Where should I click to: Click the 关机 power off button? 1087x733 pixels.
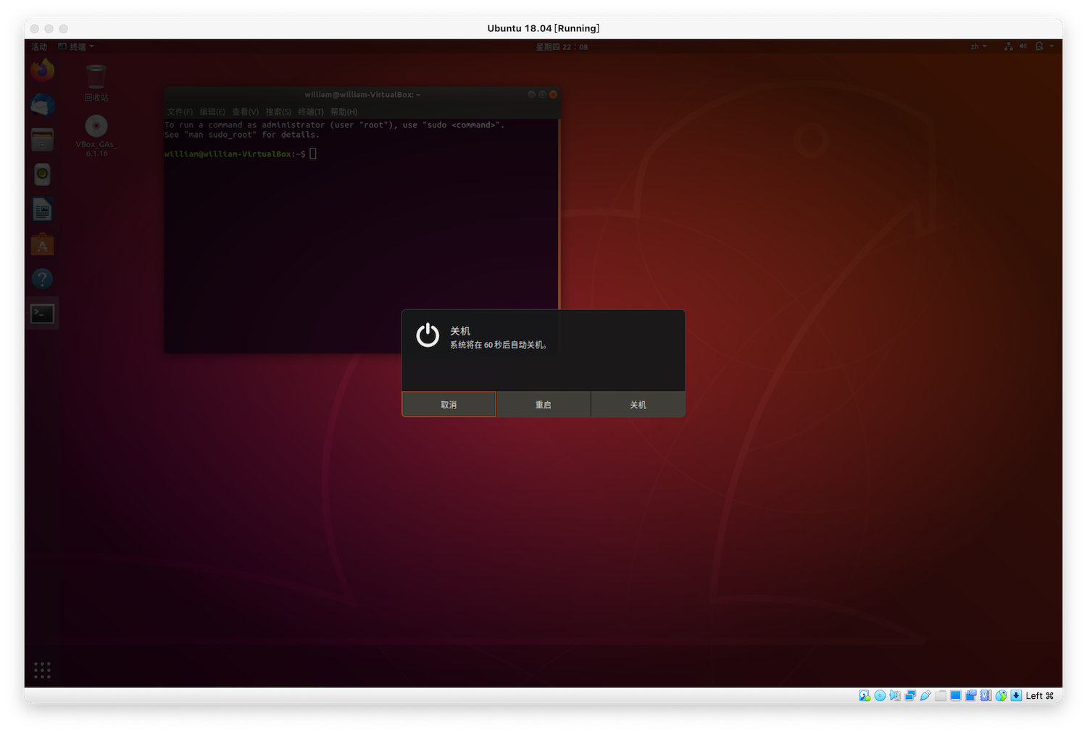638,404
